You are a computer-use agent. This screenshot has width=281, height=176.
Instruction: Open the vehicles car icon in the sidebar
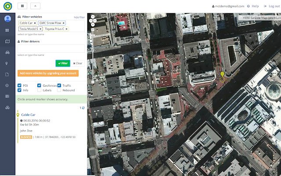tap(7, 52)
